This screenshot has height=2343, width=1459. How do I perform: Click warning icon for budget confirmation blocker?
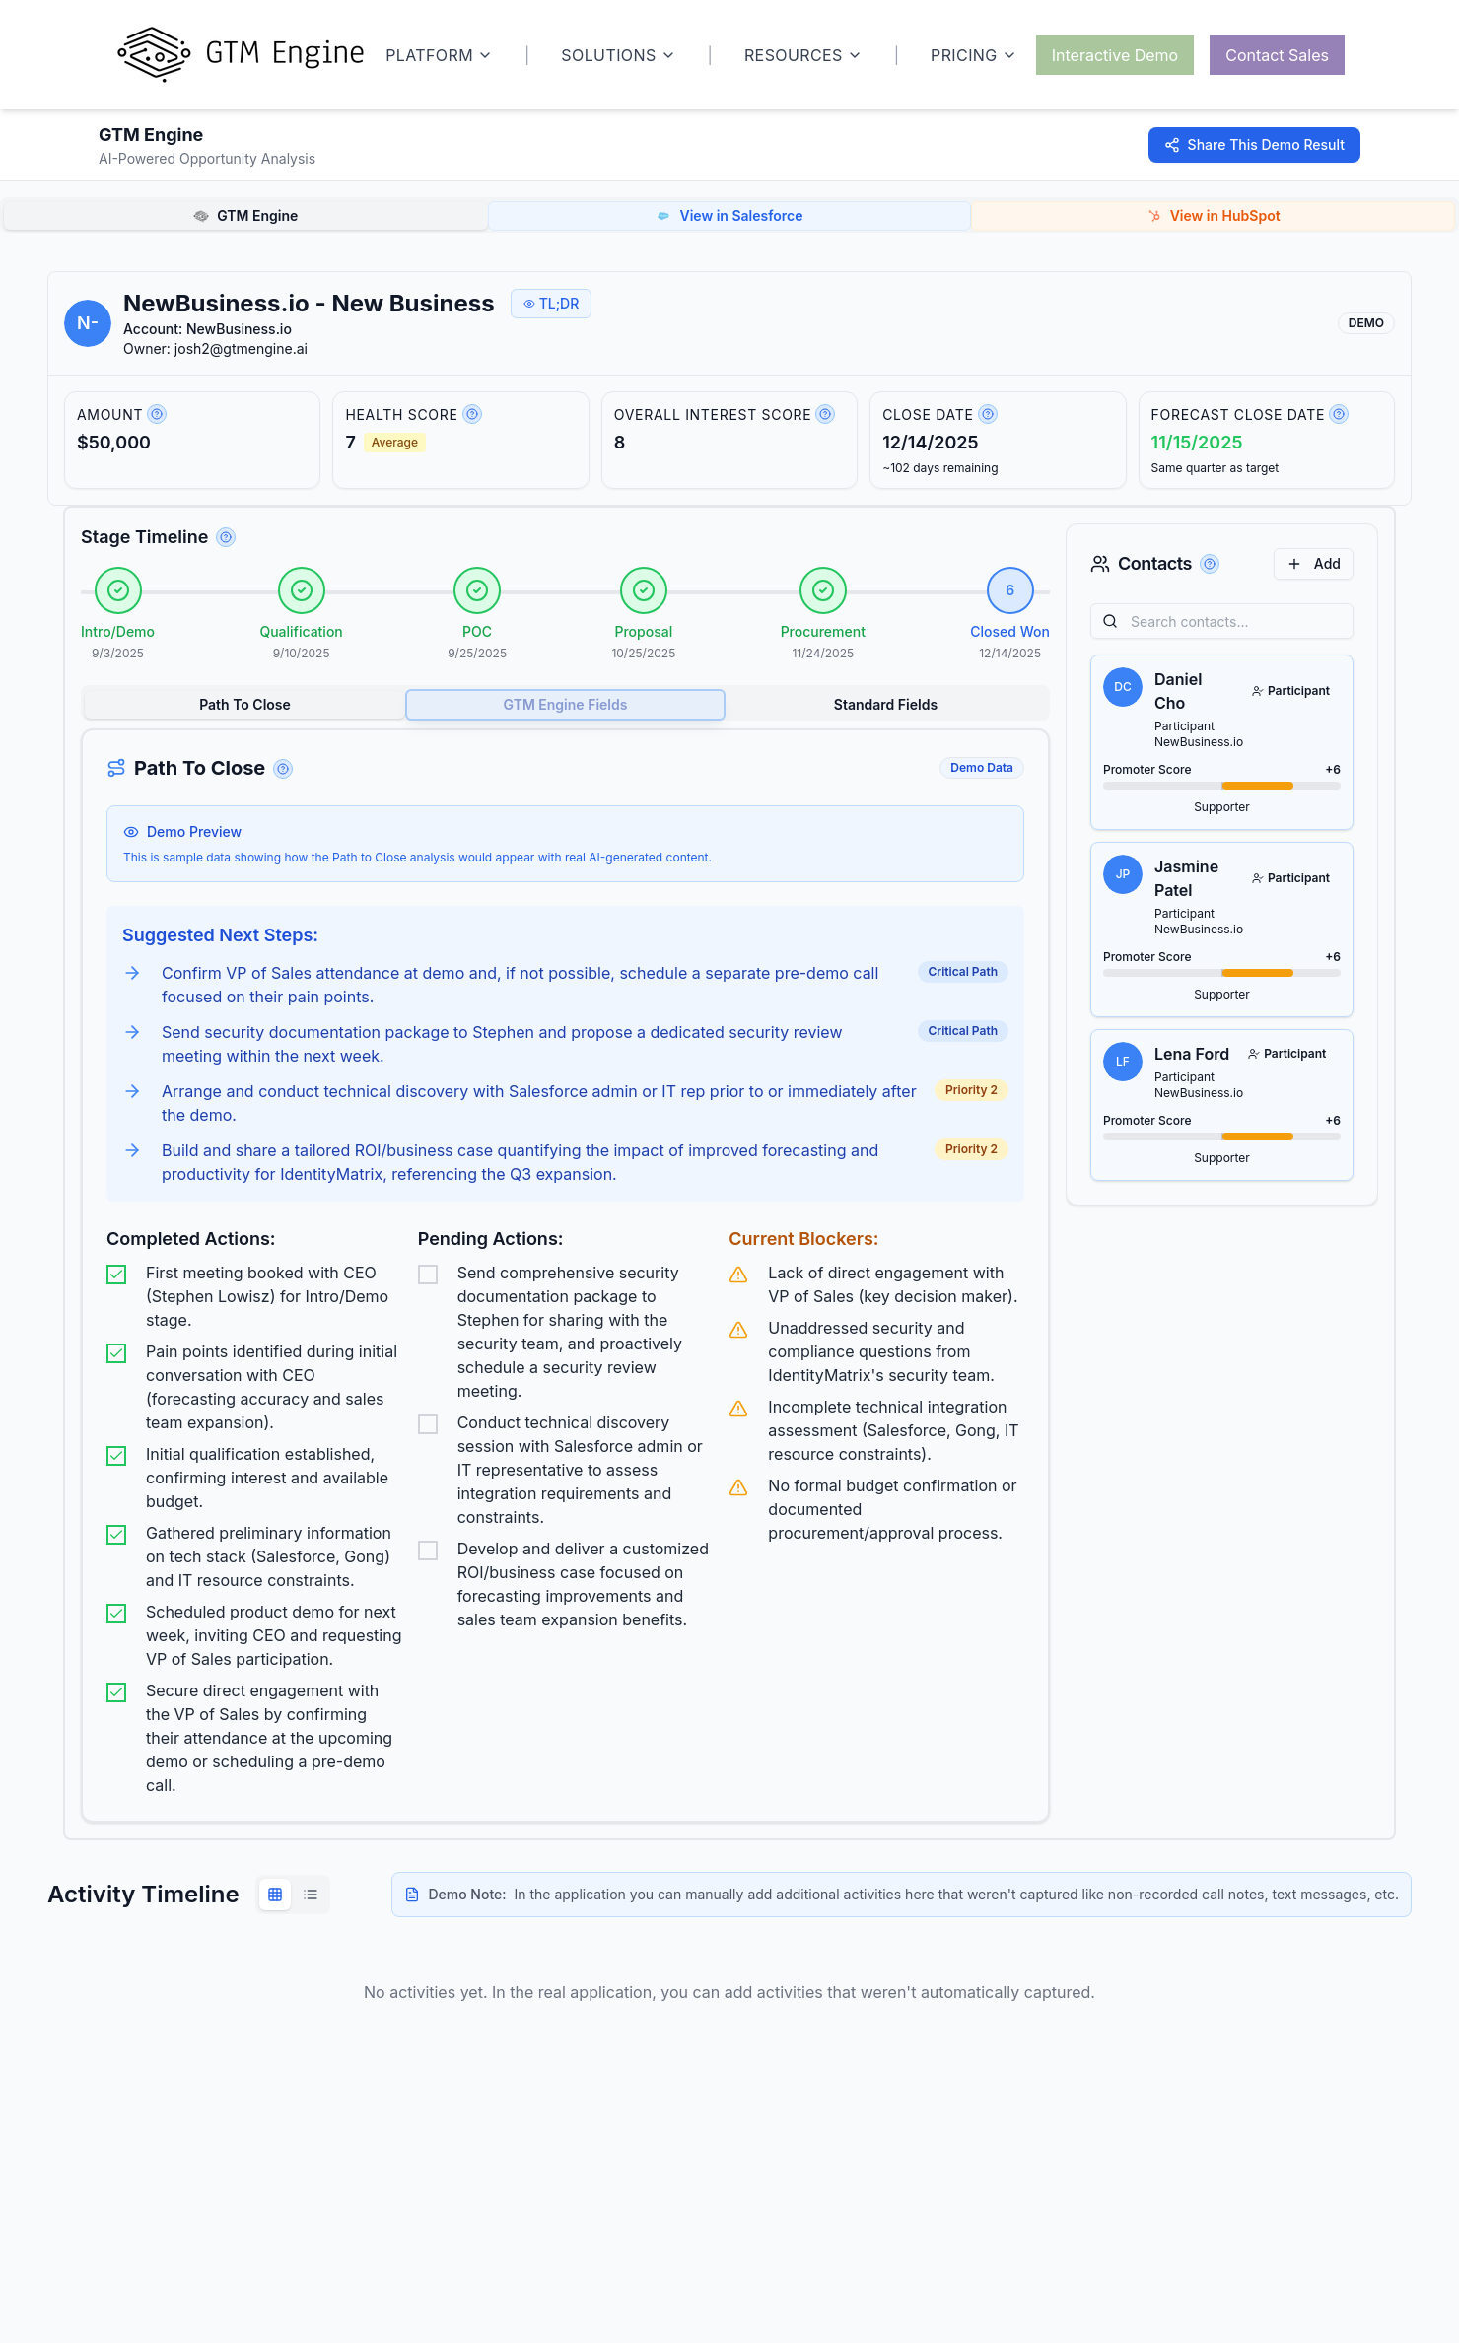[x=738, y=1487]
